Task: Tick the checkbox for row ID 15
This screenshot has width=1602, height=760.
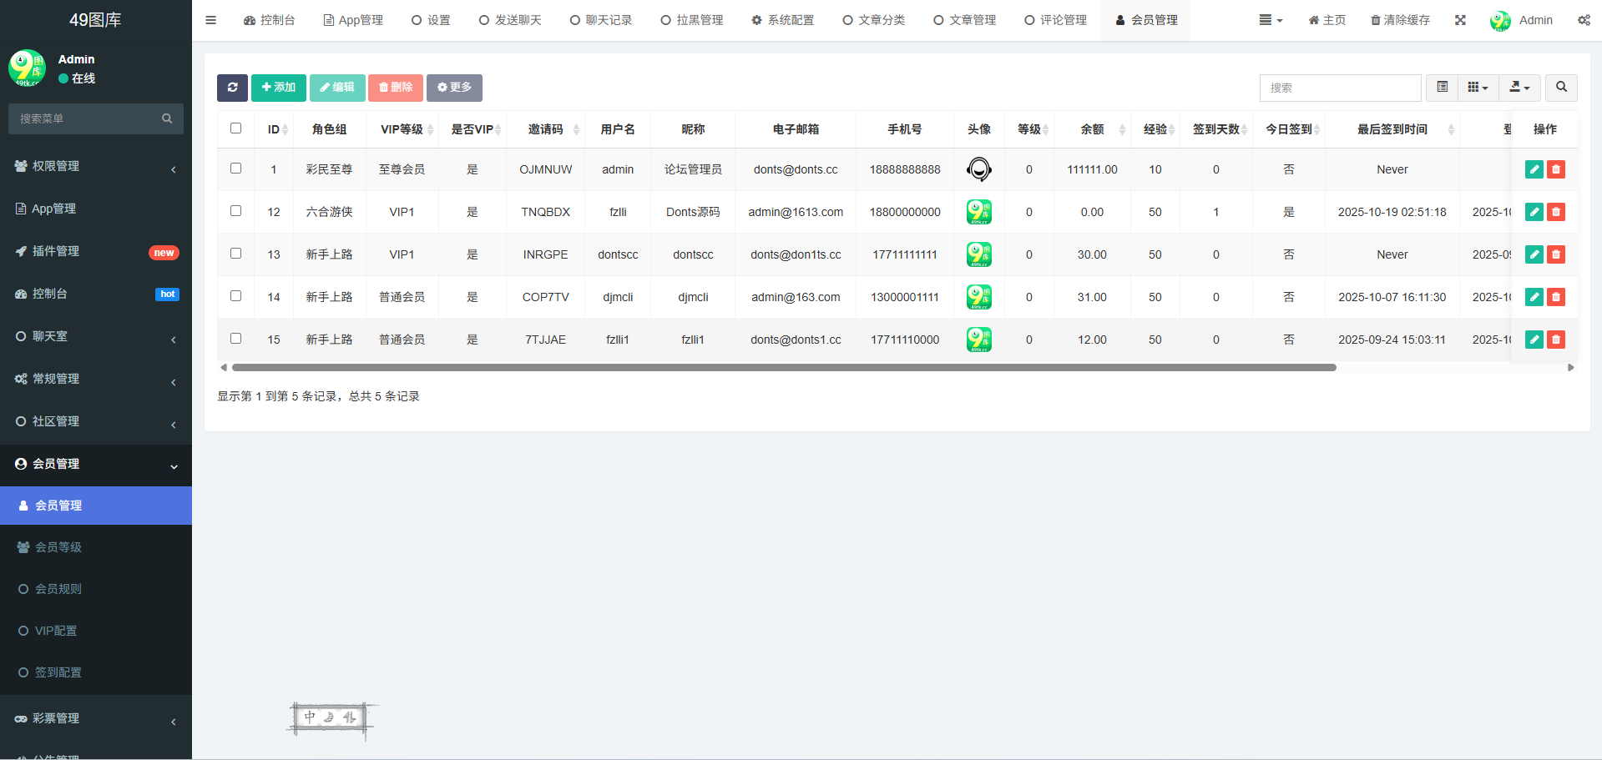Action: tap(236, 339)
